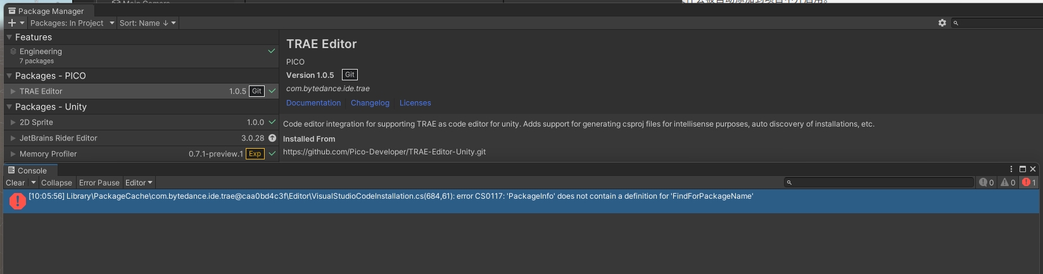The image size is (1043, 274).
Task: Toggle warning messages count in Console
Action: pyautogui.click(x=1008, y=182)
